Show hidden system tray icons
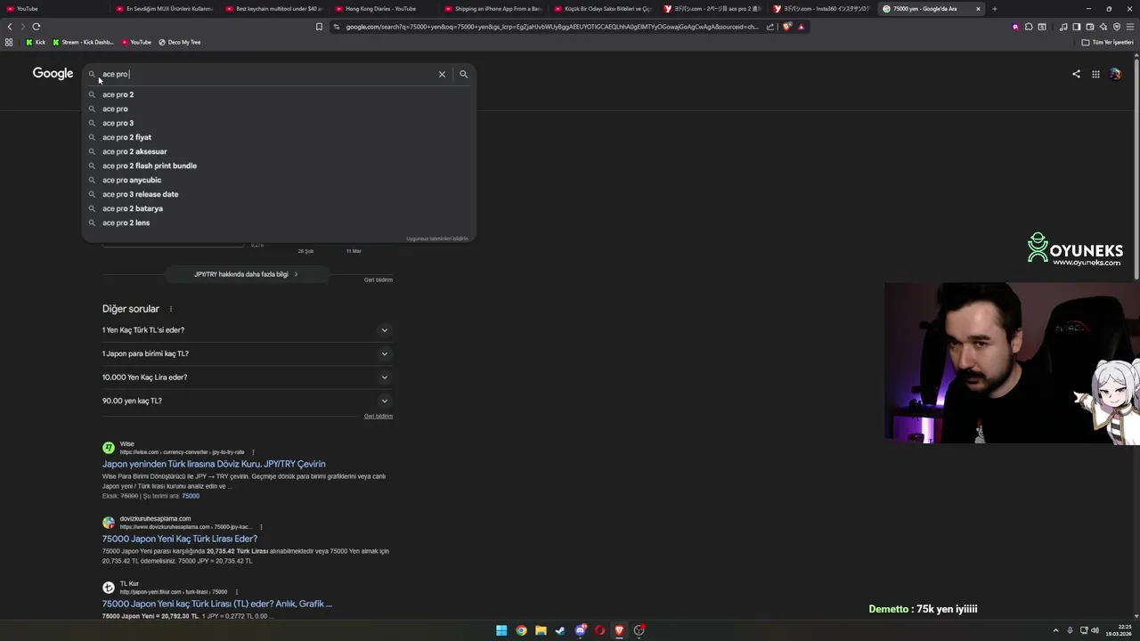The width and height of the screenshot is (1140, 641). 1055,630
